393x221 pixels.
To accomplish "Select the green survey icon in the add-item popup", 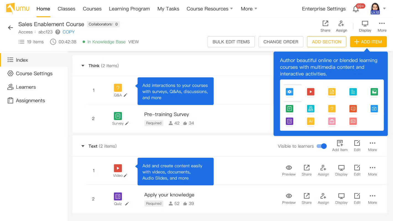I will [x=289, y=109].
